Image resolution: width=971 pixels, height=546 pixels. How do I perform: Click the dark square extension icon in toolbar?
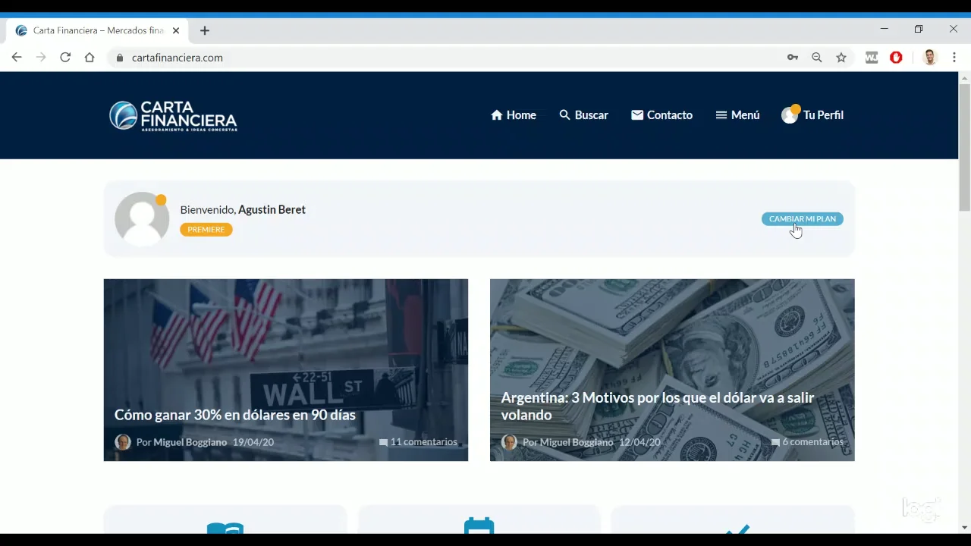tap(872, 58)
